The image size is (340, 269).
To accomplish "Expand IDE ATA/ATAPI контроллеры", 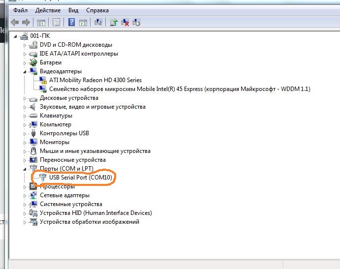I will (25, 54).
